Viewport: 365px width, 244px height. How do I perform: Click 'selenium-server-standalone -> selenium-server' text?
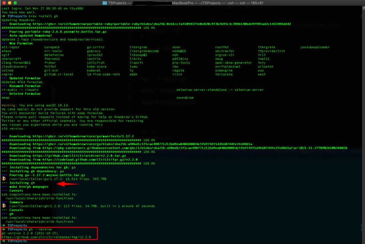220,90
